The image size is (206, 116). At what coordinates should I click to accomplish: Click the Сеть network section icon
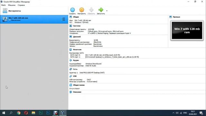coord(71,69)
